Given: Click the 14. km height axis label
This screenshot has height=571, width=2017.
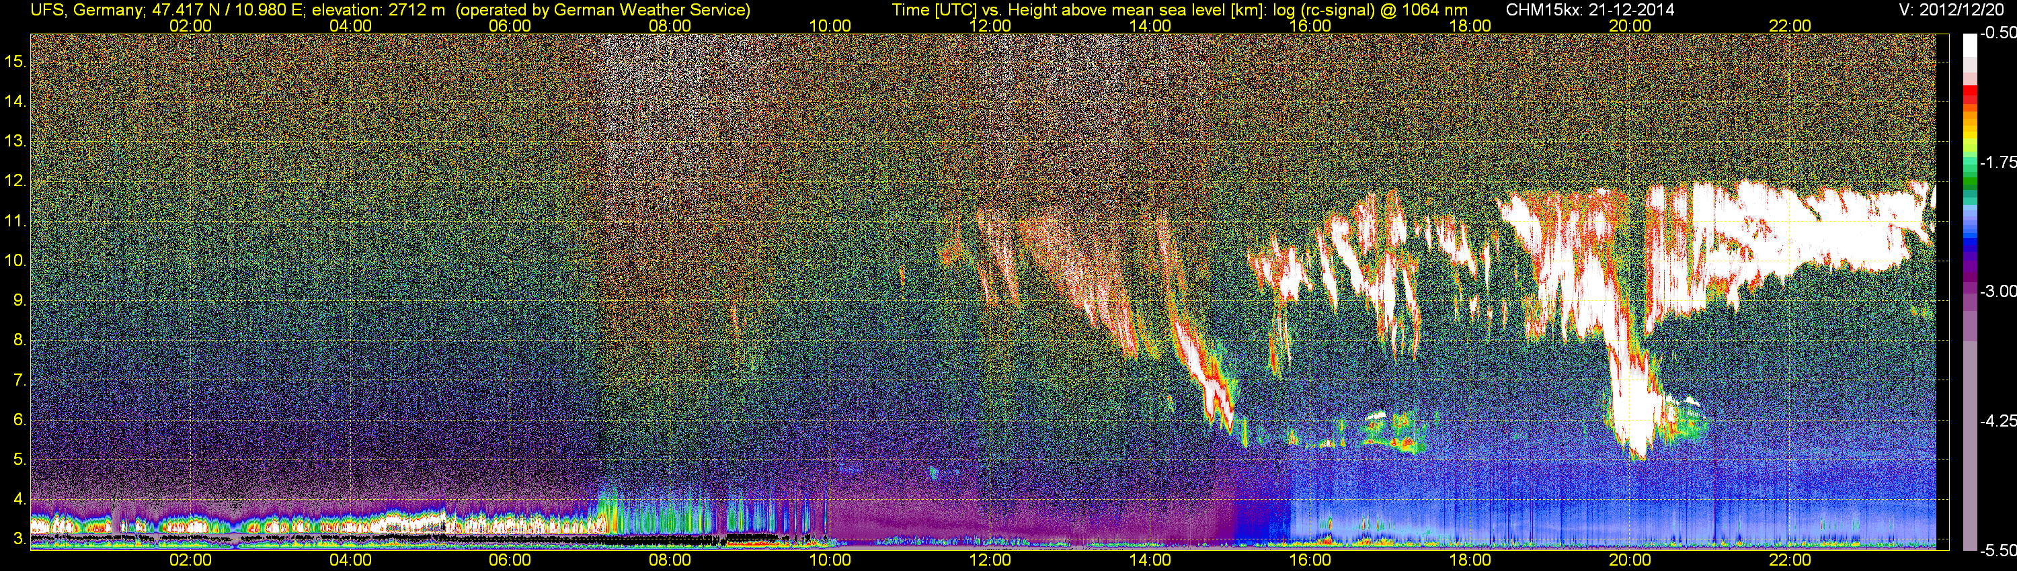Looking at the screenshot, I should tap(15, 101).
